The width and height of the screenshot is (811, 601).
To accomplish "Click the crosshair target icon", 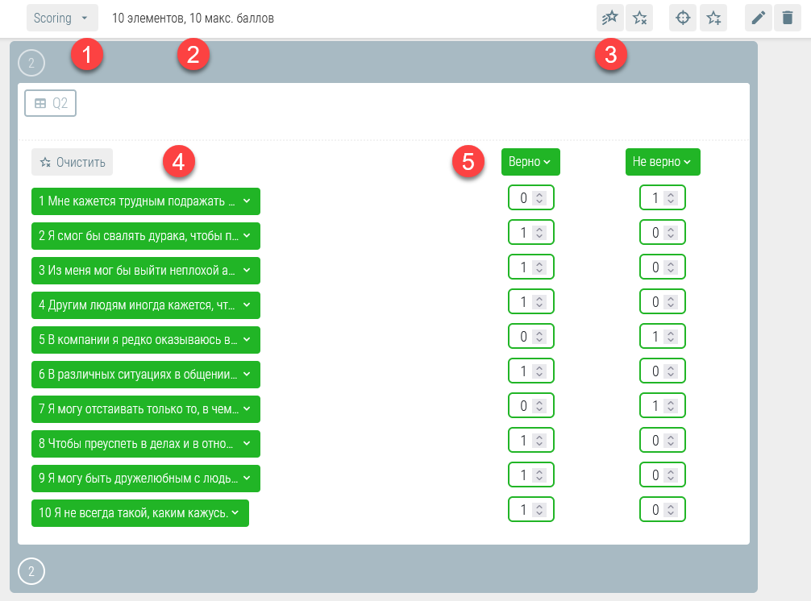I will pyautogui.click(x=683, y=18).
